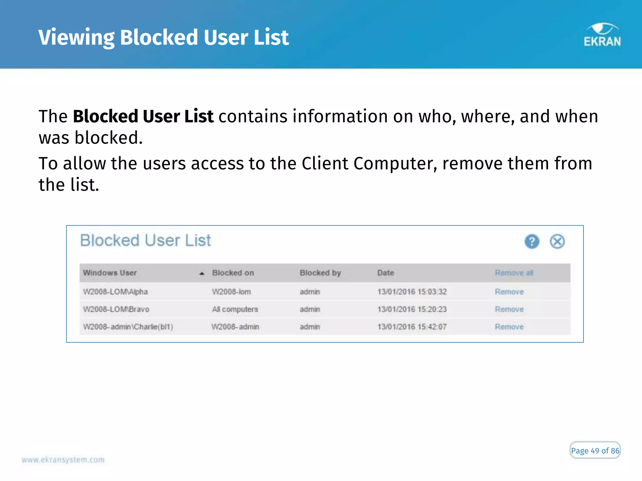642x481 pixels.
Task: Close the Blocked User List dialog
Action: tap(557, 241)
